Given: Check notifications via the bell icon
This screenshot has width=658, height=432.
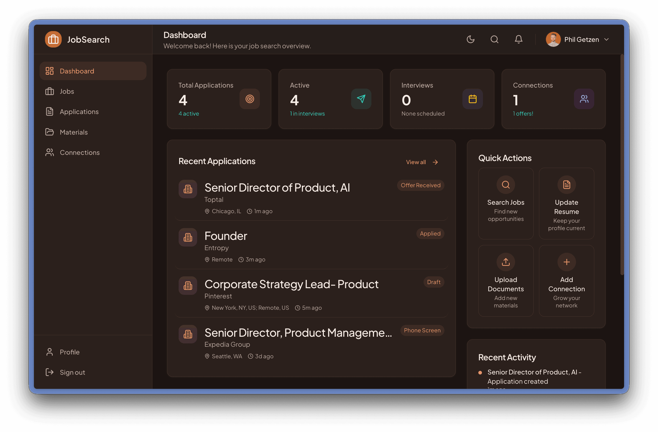Looking at the screenshot, I should click(519, 39).
